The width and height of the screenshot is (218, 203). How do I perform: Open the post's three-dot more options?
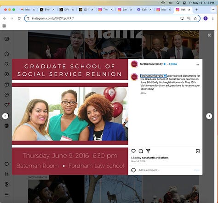coord(197,64)
